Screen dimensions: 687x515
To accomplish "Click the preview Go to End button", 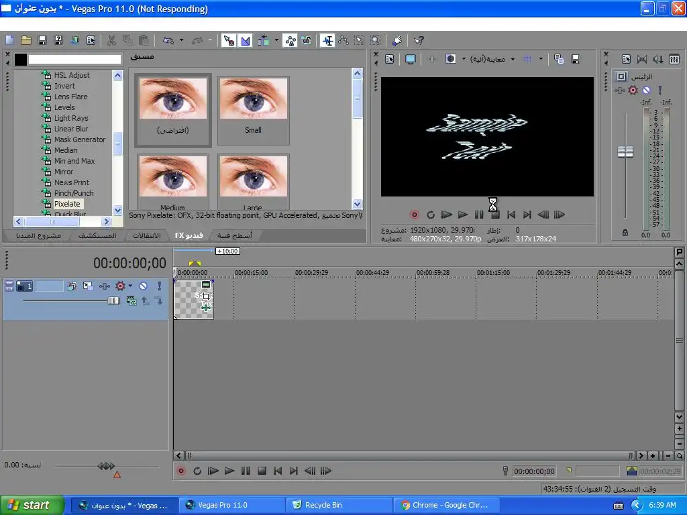I will (527, 215).
